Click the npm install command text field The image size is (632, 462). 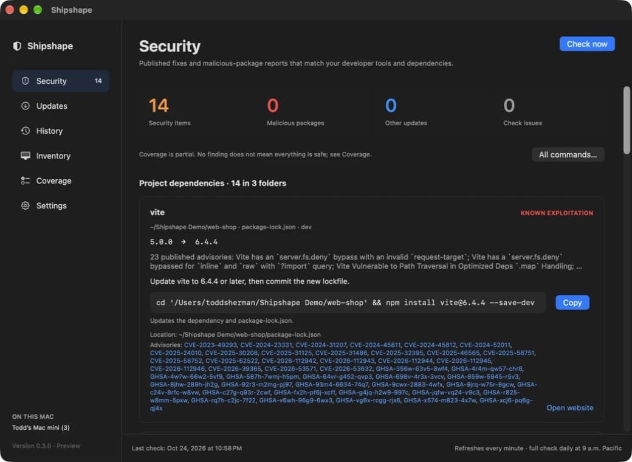click(x=348, y=303)
